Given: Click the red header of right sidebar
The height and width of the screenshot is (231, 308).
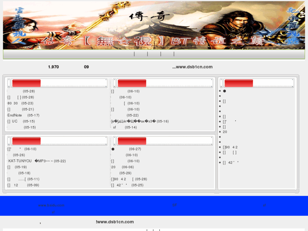Looking at the screenshot, I should click(x=239, y=83).
